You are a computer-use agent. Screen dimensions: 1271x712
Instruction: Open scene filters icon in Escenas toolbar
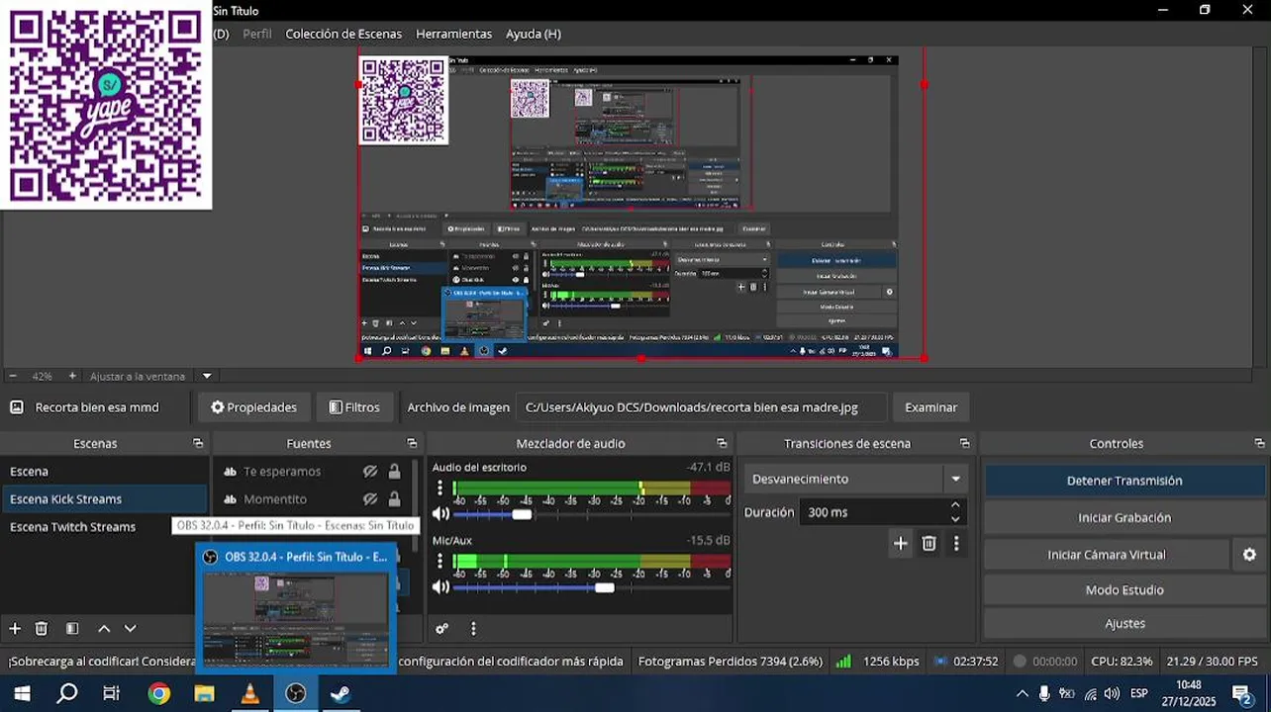[x=72, y=628]
